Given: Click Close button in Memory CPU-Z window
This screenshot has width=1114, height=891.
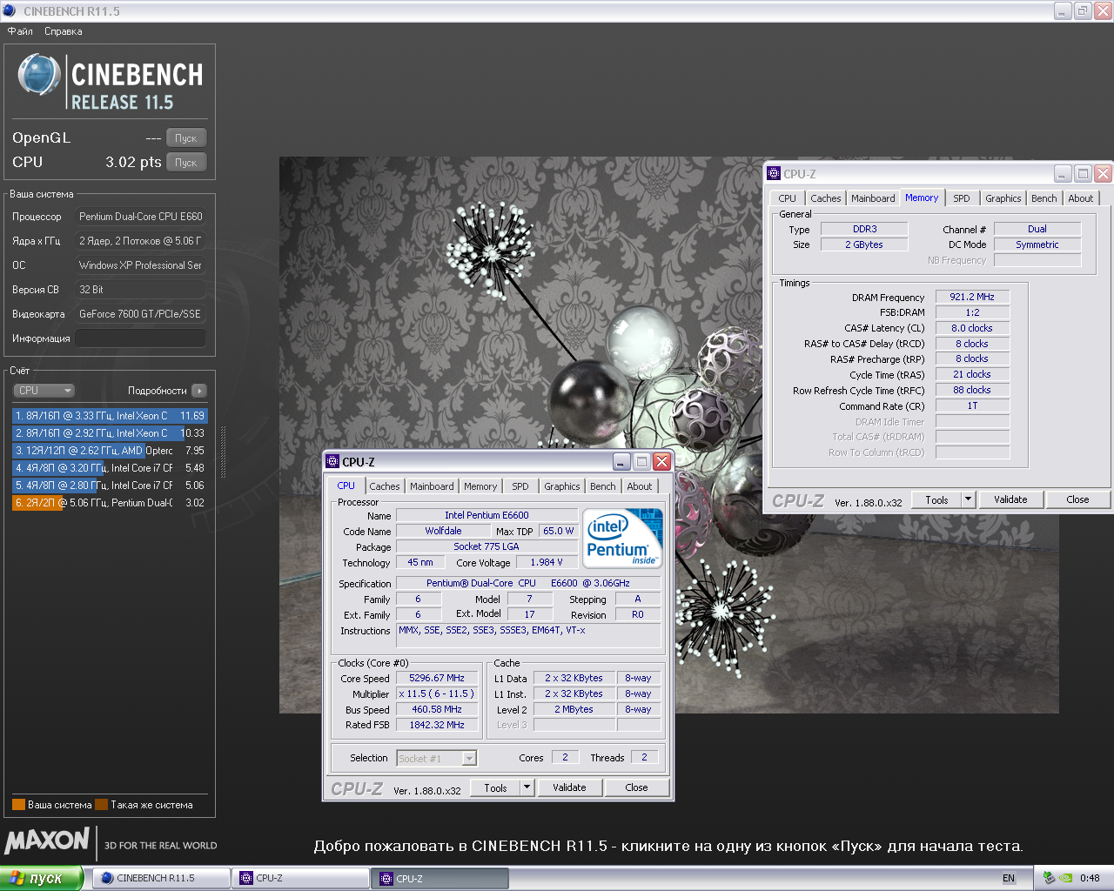Looking at the screenshot, I should (x=1077, y=499).
